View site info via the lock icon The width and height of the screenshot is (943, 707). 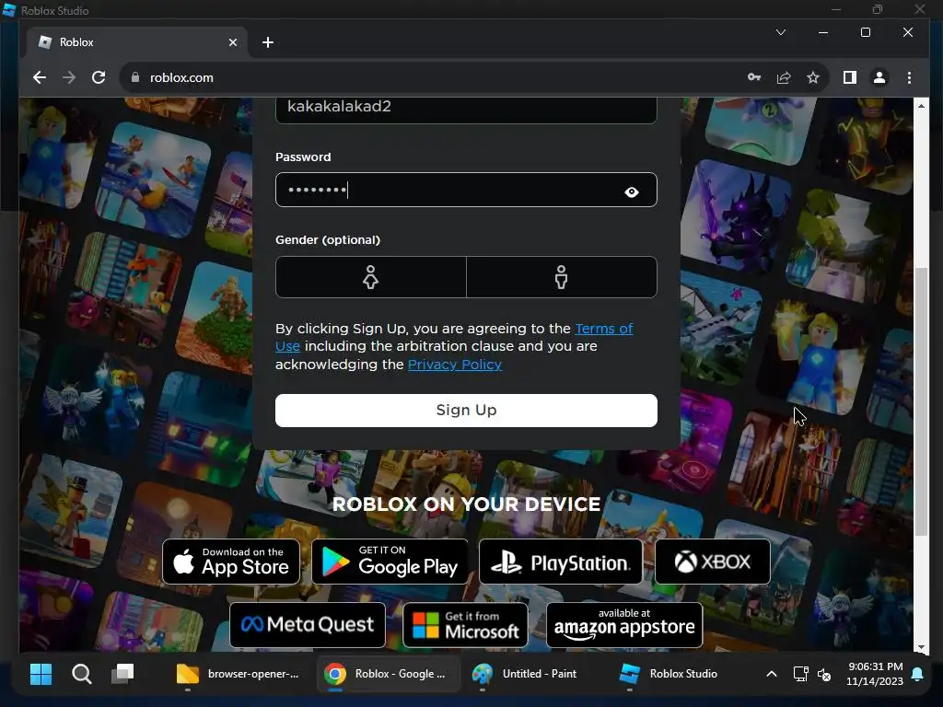pos(135,77)
